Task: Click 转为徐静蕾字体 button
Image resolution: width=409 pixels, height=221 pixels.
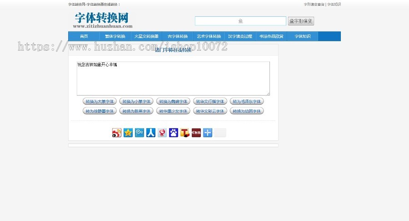Action: click(x=100, y=111)
